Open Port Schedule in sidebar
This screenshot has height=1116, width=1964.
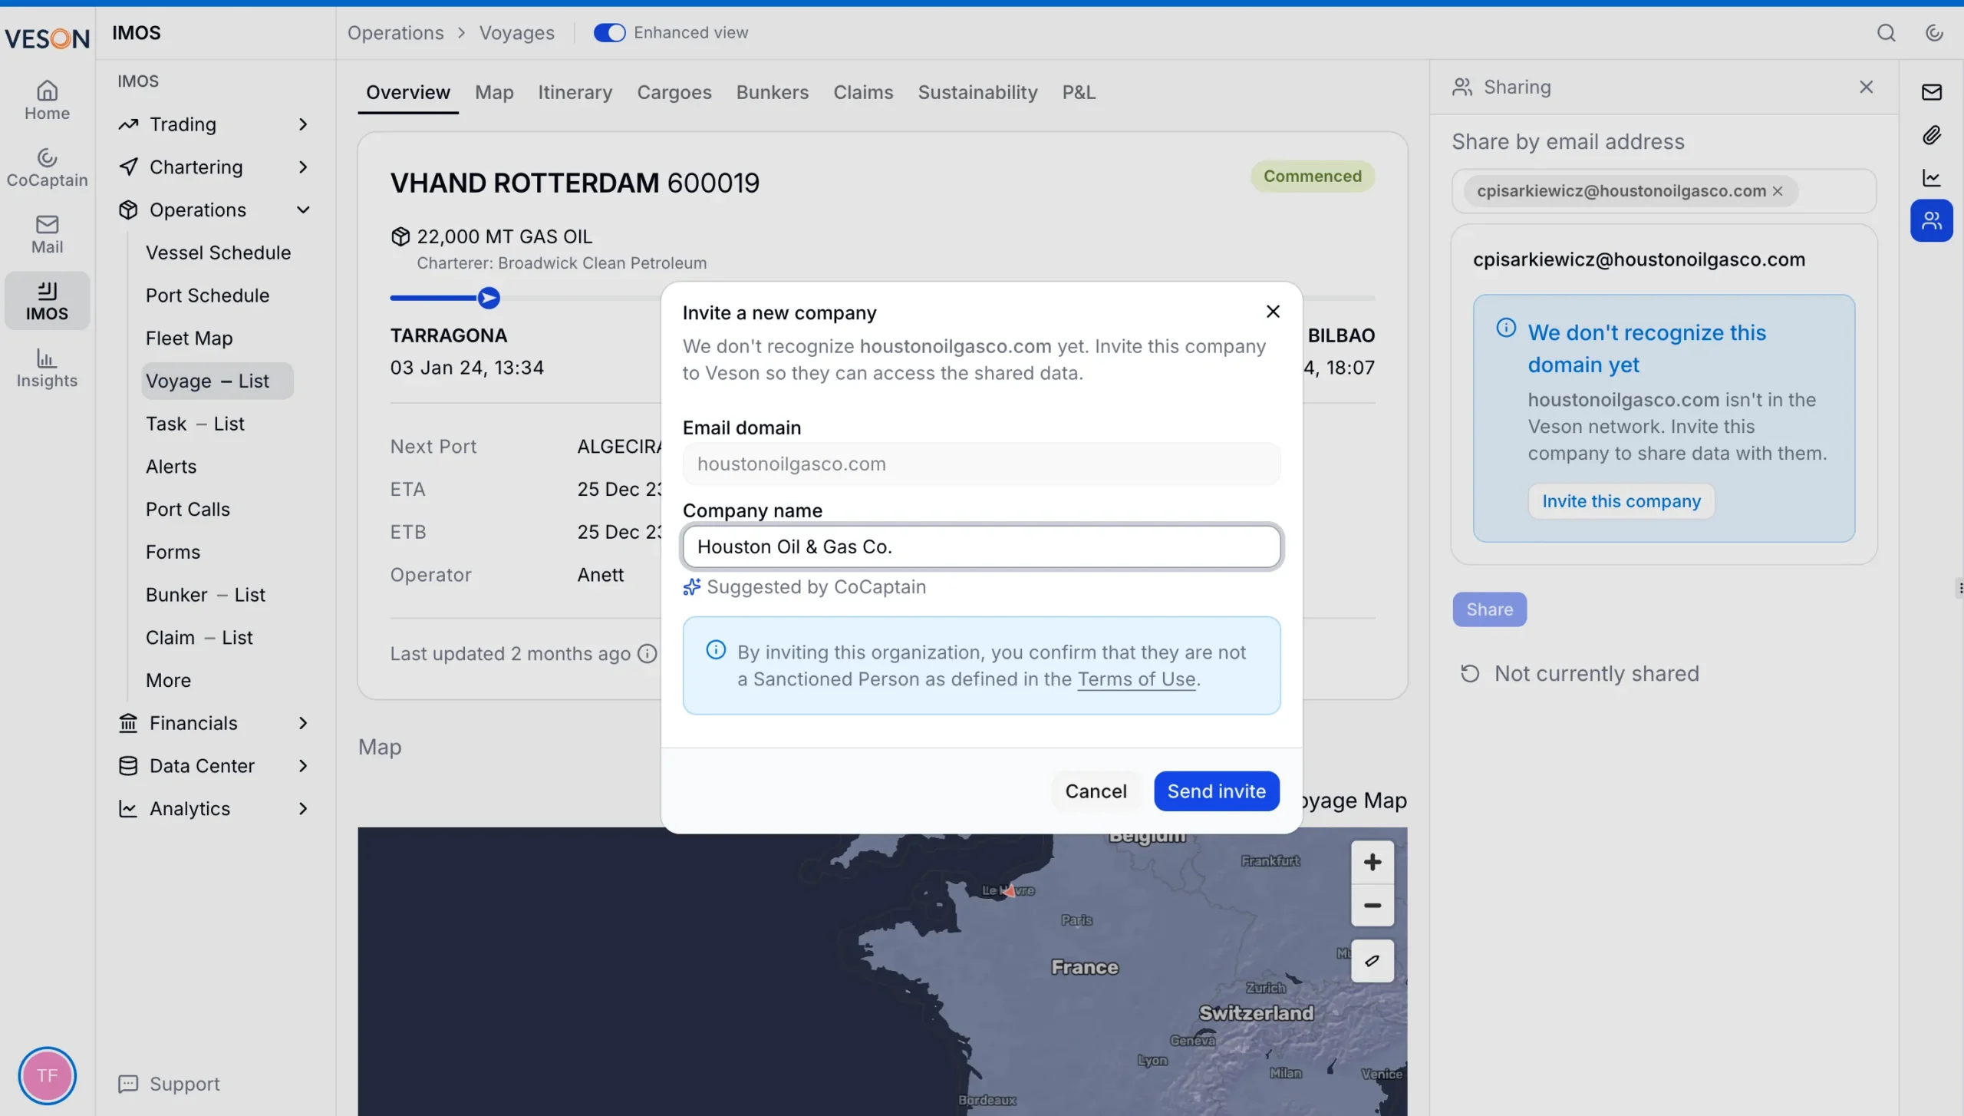pyautogui.click(x=207, y=296)
